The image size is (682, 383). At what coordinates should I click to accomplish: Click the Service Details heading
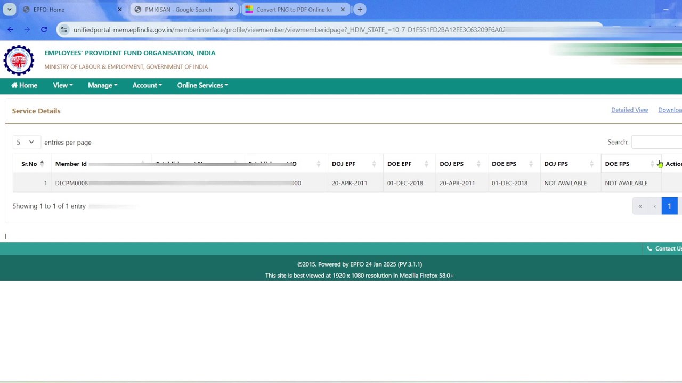coord(36,111)
